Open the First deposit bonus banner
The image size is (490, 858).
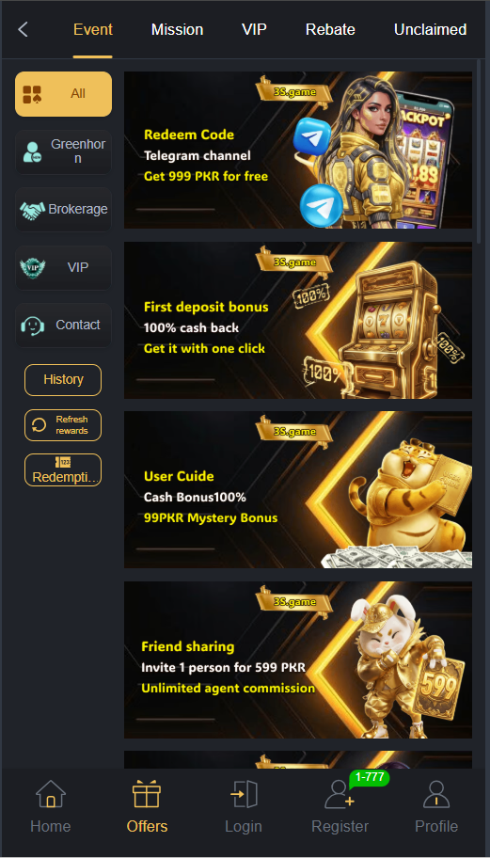coord(298,320)
